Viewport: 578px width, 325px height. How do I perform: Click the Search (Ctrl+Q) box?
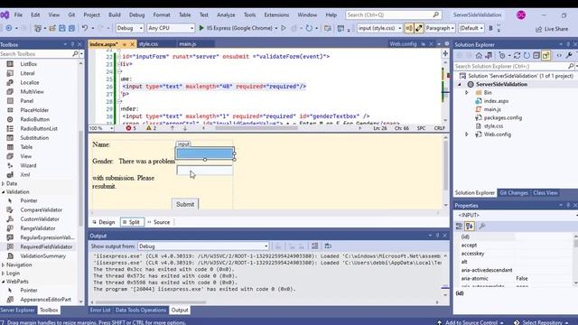(394, 15)
